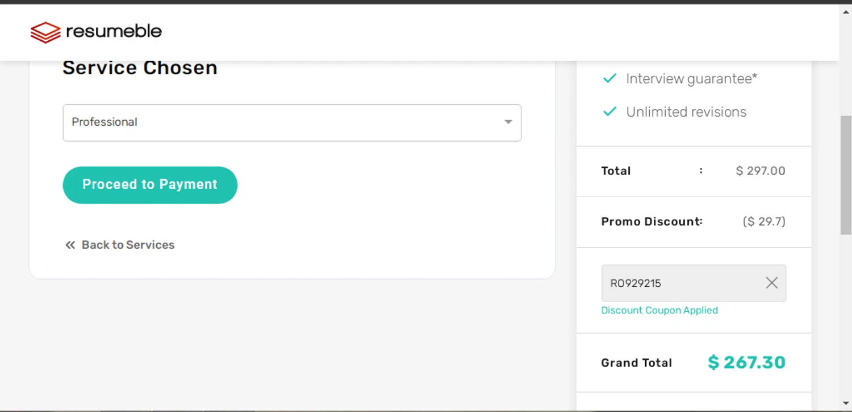Open the resumeble home text link
The height and width of the screenshot is (412, 852).
click(x=114, y=31)
